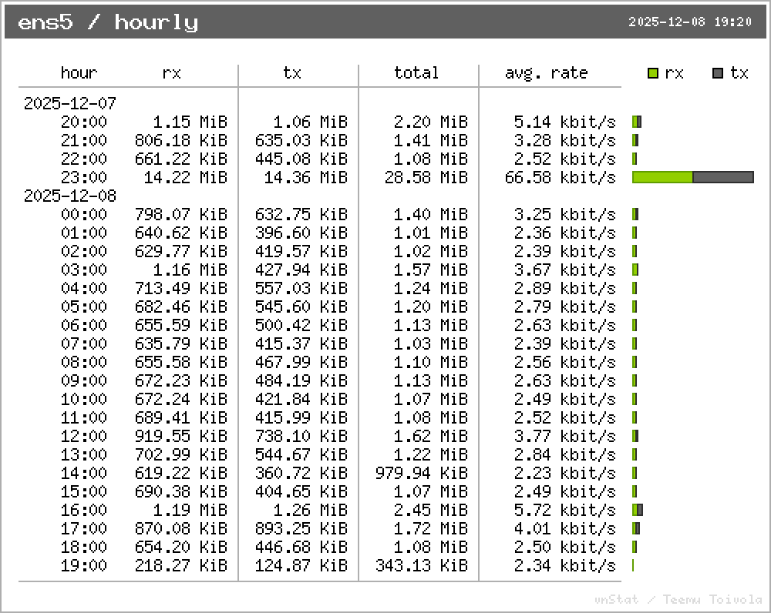The width and height of the screenshot is (771, 613).
Task: Click the 979.94 KiB total value
Action: [x=421, y=474]
